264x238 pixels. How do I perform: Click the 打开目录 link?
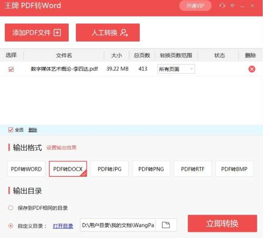tap(63, 226)
